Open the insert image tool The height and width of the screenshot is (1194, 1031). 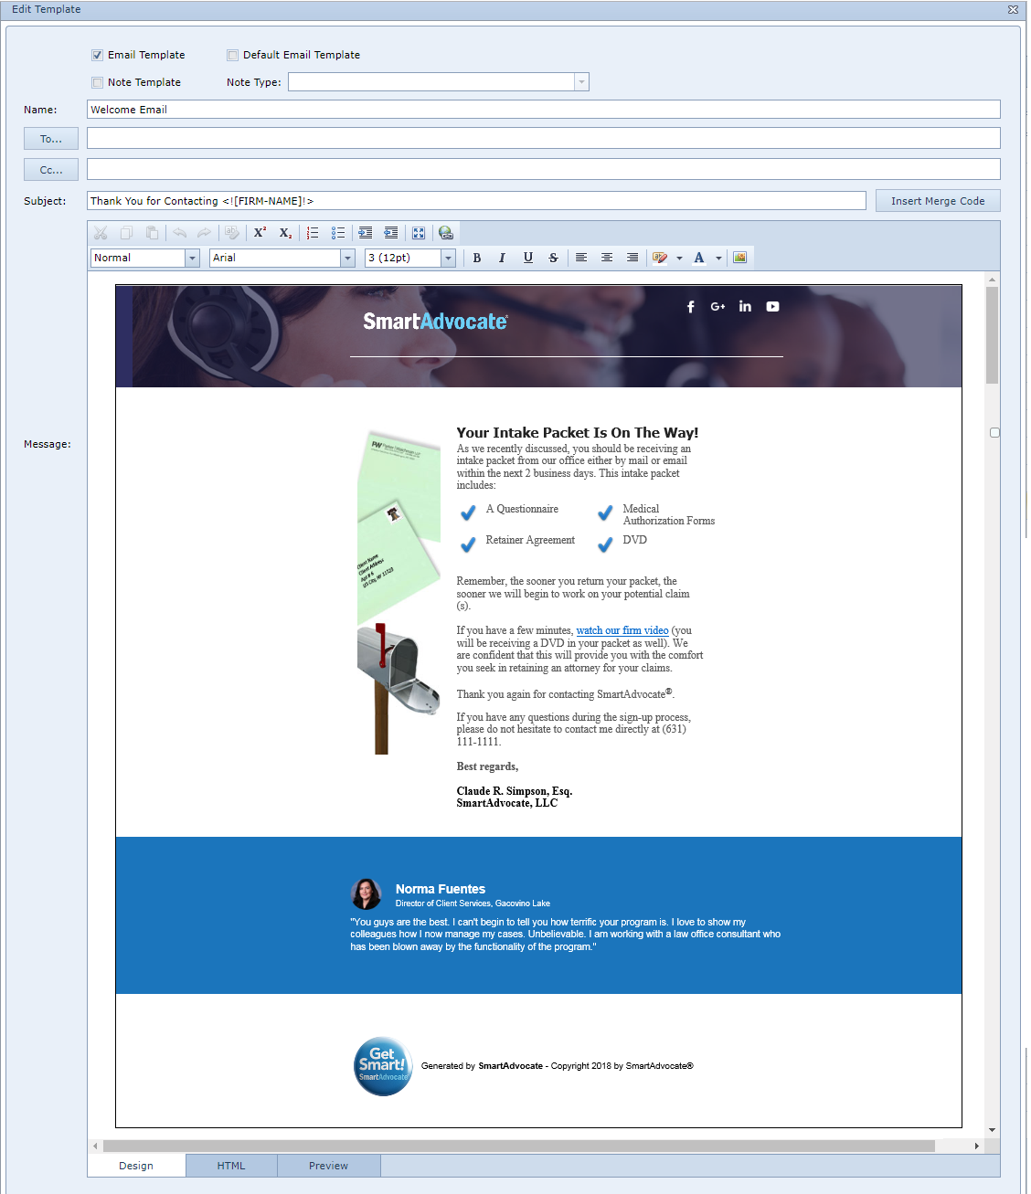point(740,258)
